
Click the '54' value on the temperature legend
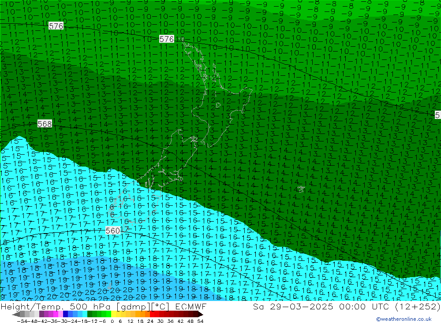[x=200, y=321]
